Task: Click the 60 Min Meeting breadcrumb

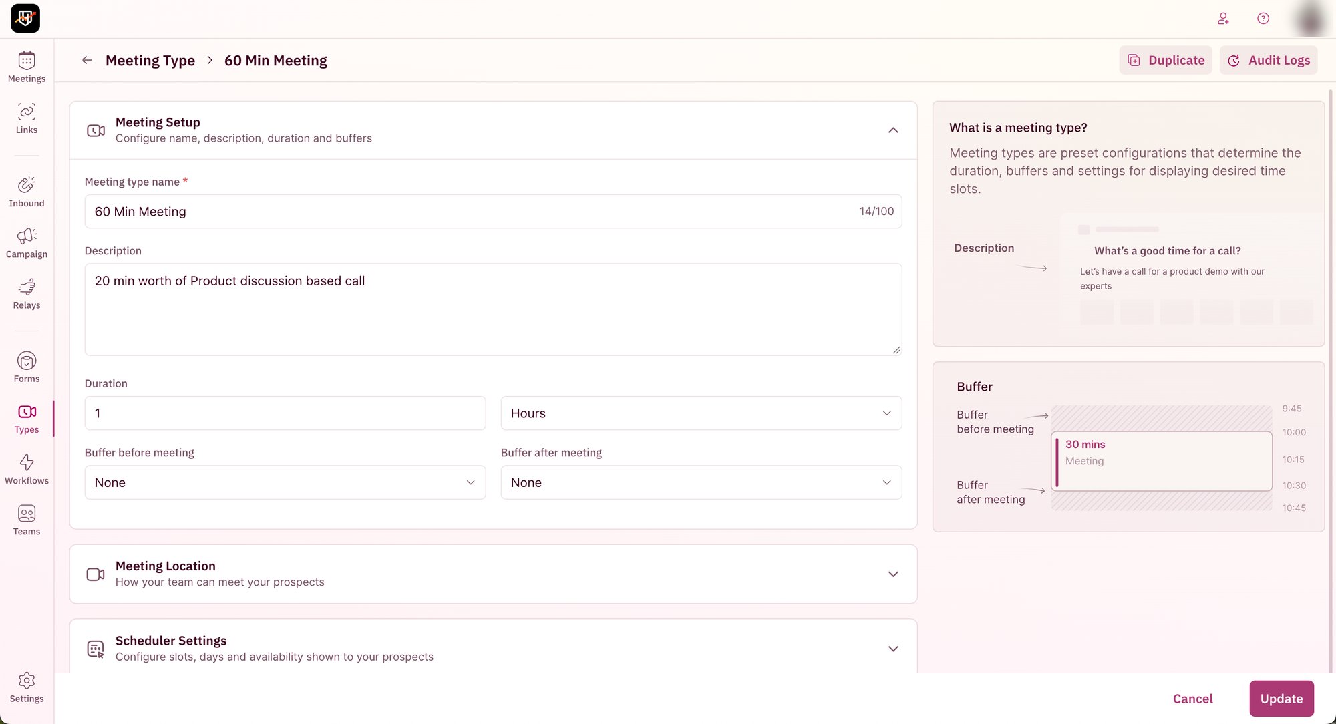Action: 276,61
